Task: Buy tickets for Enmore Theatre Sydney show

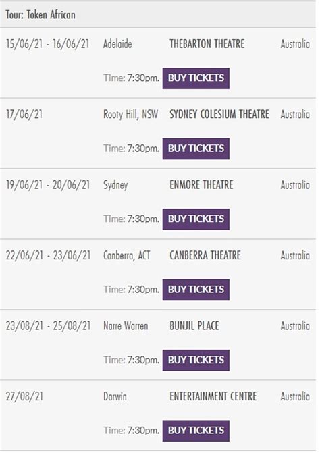Action: [x=196, y=219]
